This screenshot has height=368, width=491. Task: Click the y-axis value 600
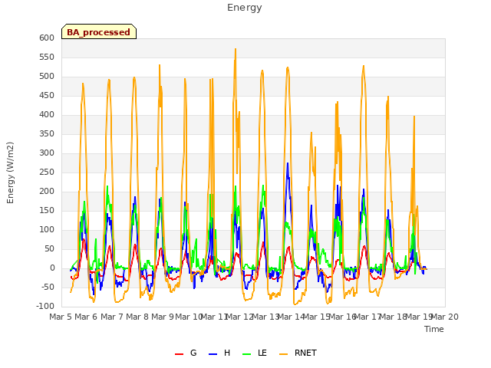(x=47, y=38)
